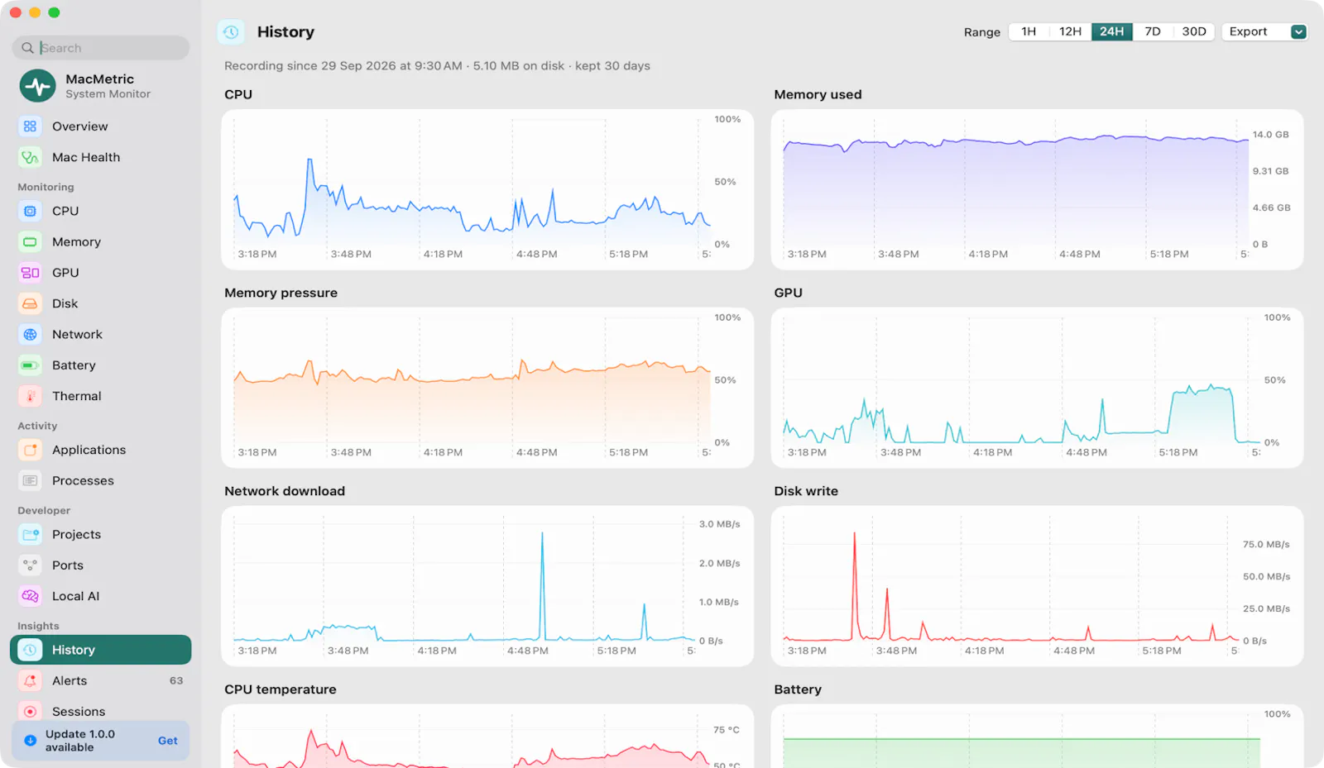Click the Disk write chart

pyautogui.click(x=1037, y=586)
